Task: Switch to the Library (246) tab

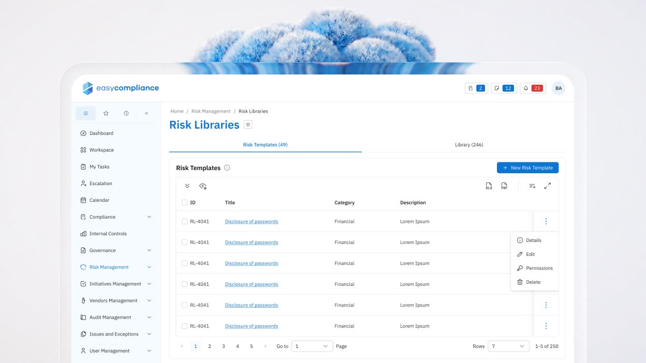Action: (x=469, y=145)
